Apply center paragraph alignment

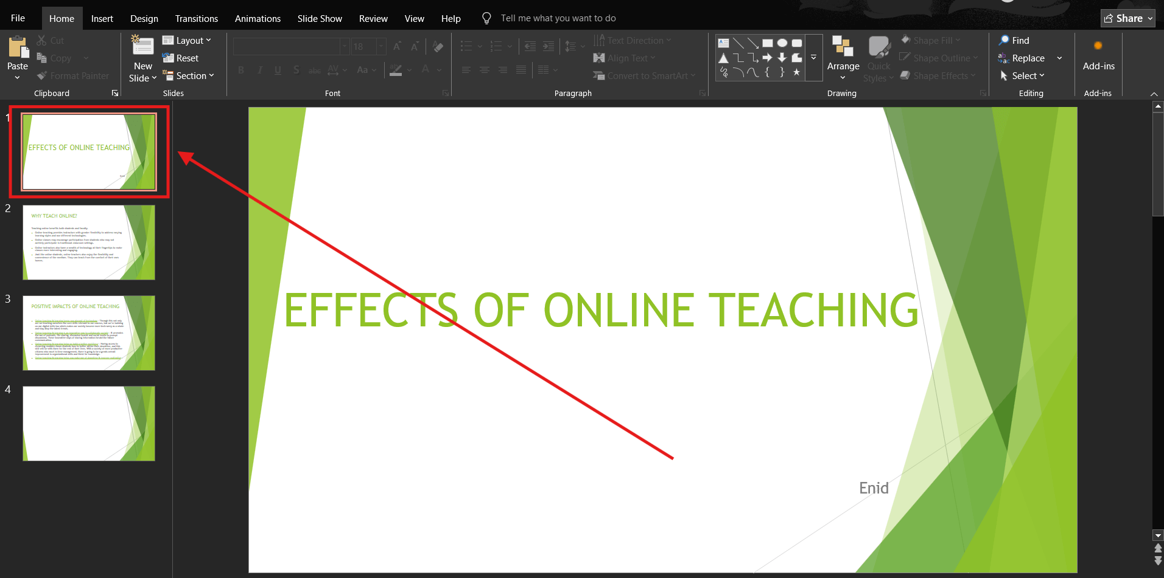click(485, 70)
